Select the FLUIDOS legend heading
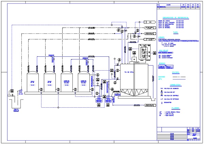Screen dimensions: 204x144 coord(175,107)
